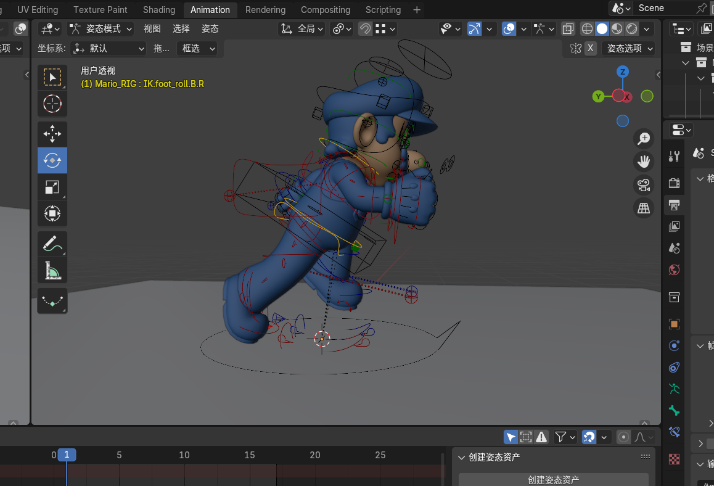The height and width of the screenshot is (486, 714).
Task: Open the 视图 menu
Action: (152, 29)
